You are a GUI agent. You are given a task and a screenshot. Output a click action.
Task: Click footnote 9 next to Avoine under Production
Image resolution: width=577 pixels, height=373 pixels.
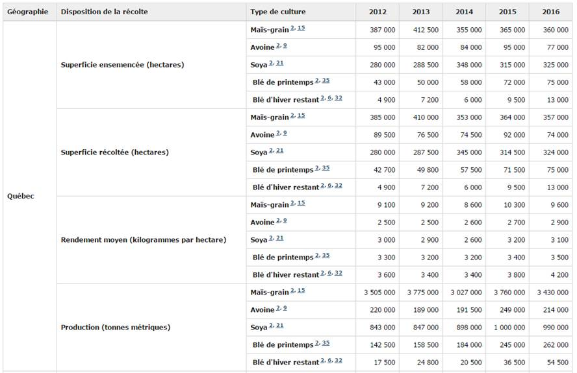tap(285, 308)
